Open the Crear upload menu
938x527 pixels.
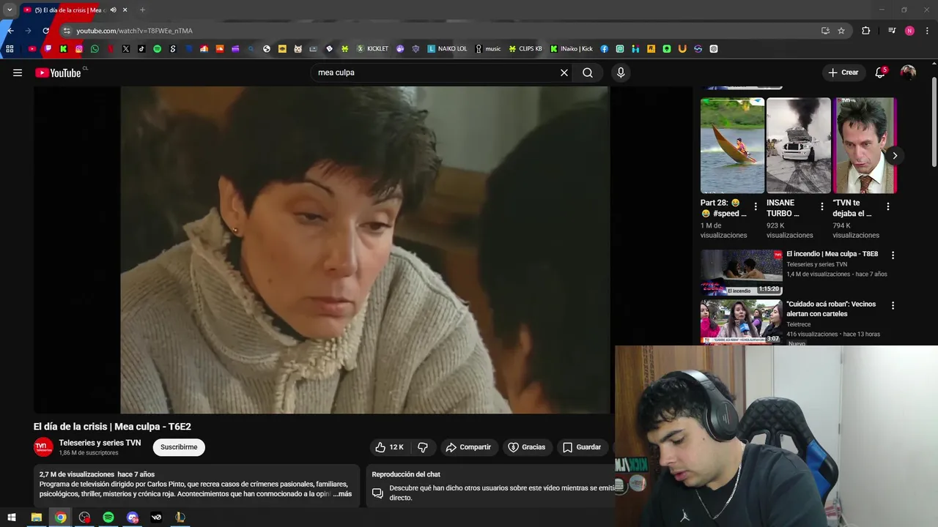click(x=843, y=72)
